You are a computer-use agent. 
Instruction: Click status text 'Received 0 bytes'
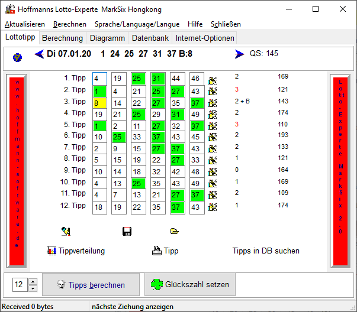(28, 307)
